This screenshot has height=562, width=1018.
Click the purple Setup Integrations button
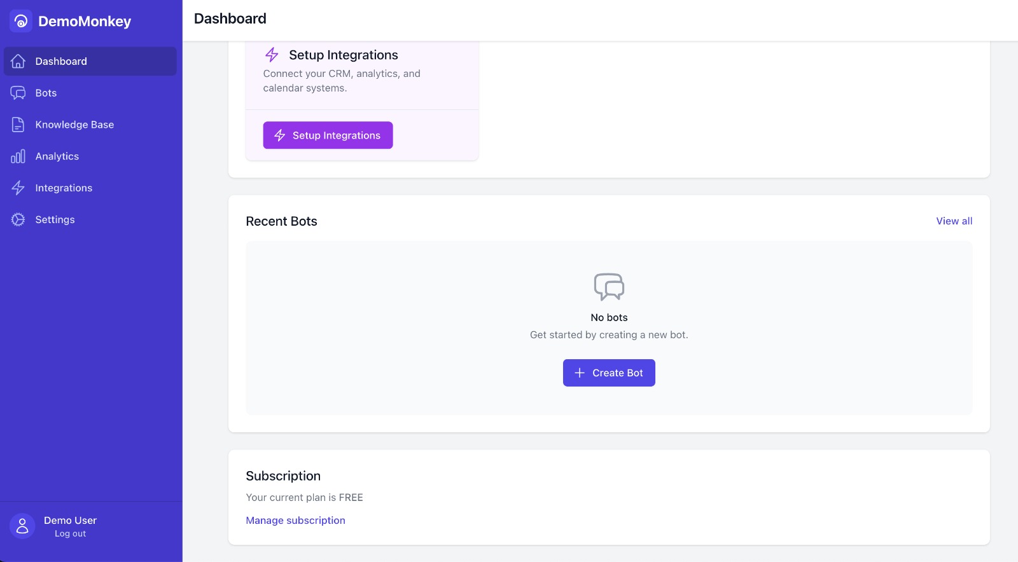click(328, 135)
